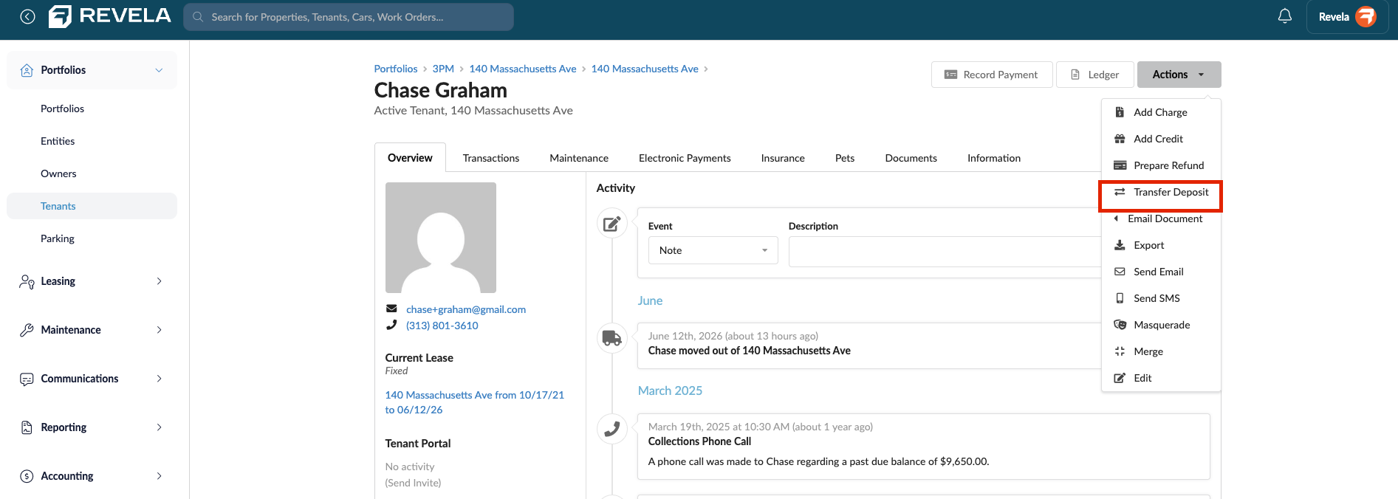This screenshot has width=1398, height=499.
Task: Click the March 2025 month heading
Action: coord(670,390)
